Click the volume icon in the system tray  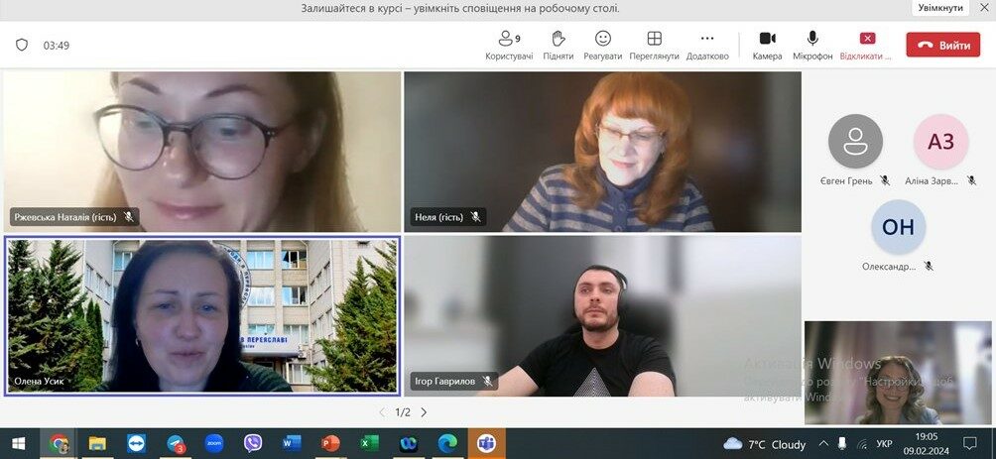(x=859, y=444)
